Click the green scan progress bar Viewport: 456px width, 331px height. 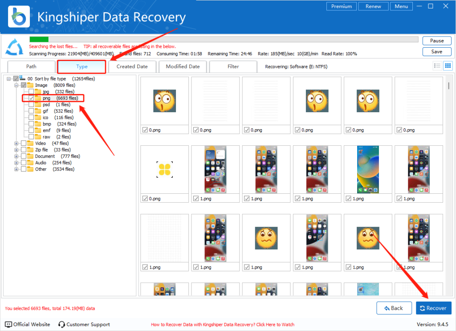(39, 39)
